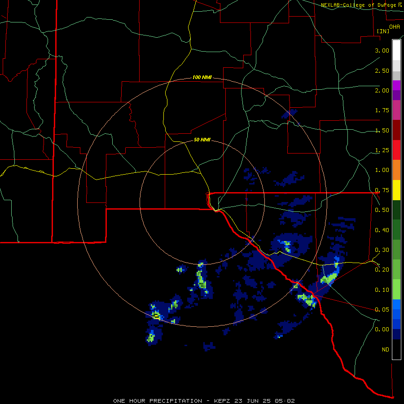Pick the orange swatch on the color scale
Screen dimensions: 404x404
(396, 170)
